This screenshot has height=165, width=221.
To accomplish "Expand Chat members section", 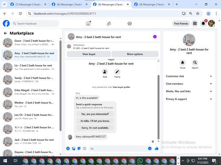I will [189, 84].
